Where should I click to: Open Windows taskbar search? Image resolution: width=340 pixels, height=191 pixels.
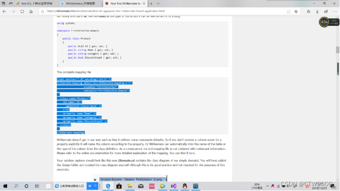pyautogui.click(x=16, y=186)
